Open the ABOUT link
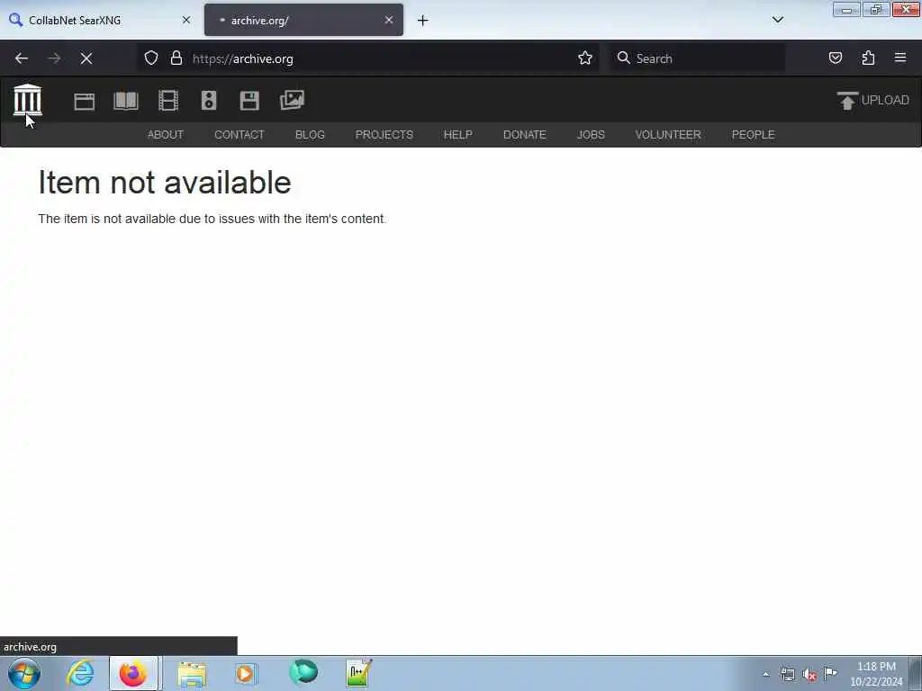 coord(166,135)
